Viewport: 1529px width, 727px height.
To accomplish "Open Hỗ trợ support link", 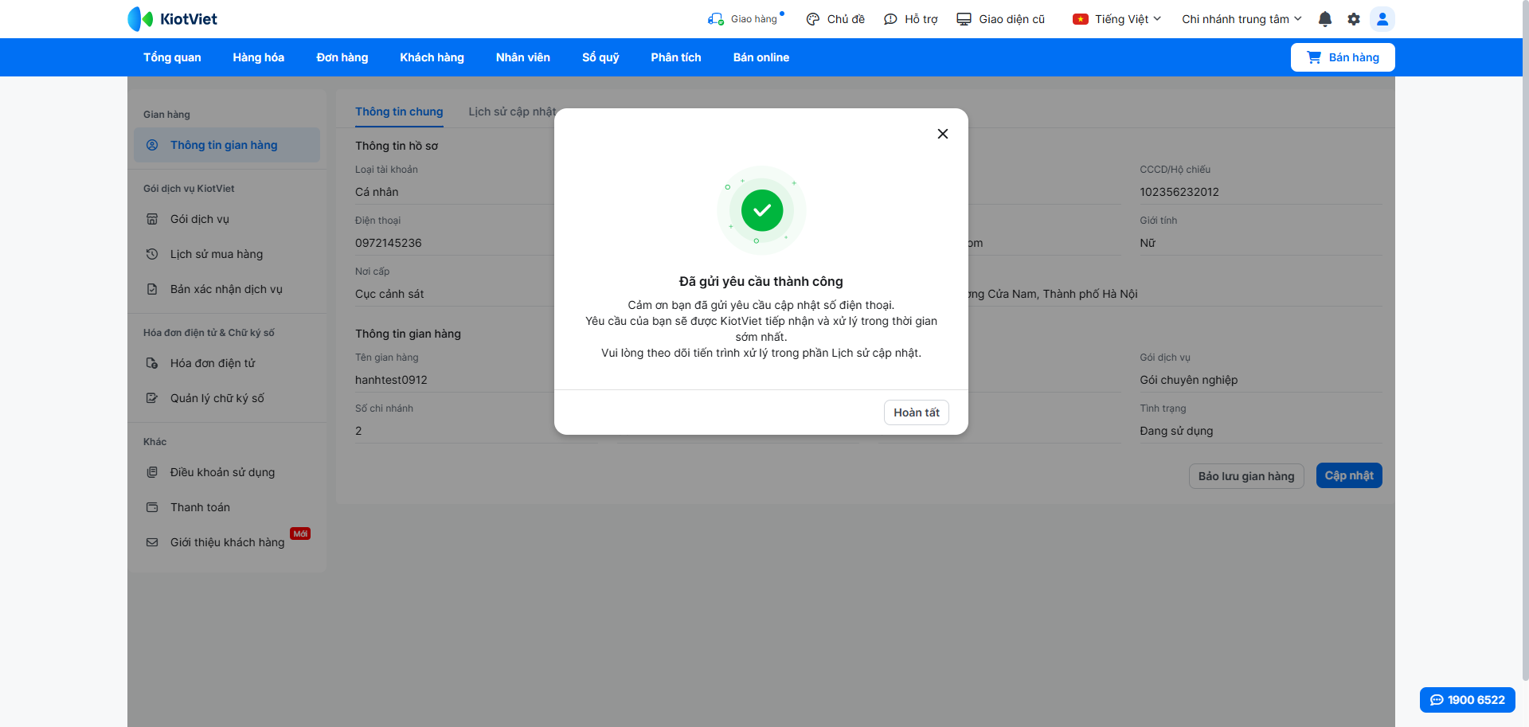I will point(911,19).
